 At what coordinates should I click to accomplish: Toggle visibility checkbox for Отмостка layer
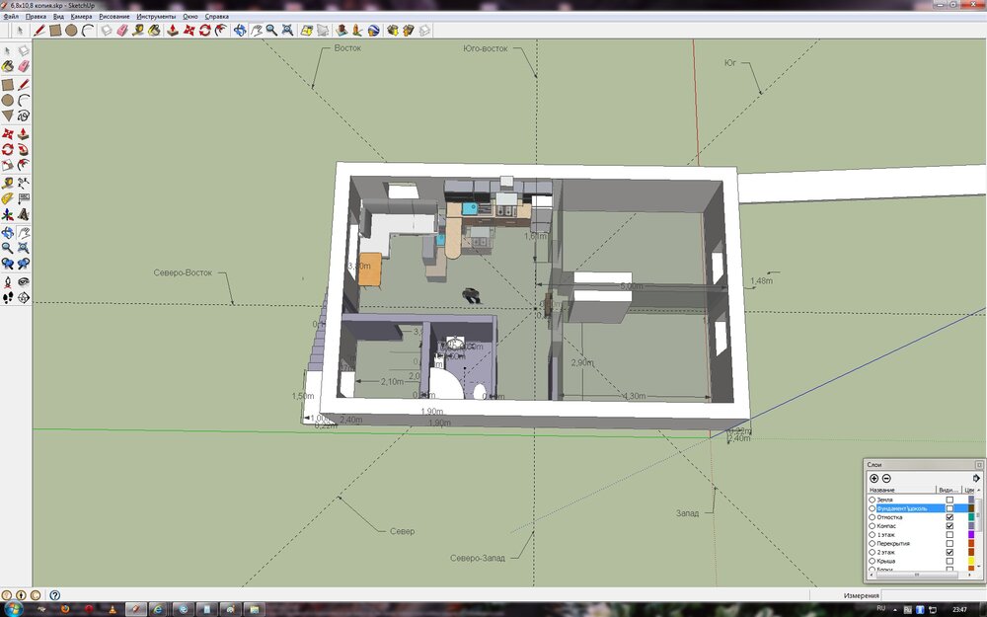coord(949,517)
